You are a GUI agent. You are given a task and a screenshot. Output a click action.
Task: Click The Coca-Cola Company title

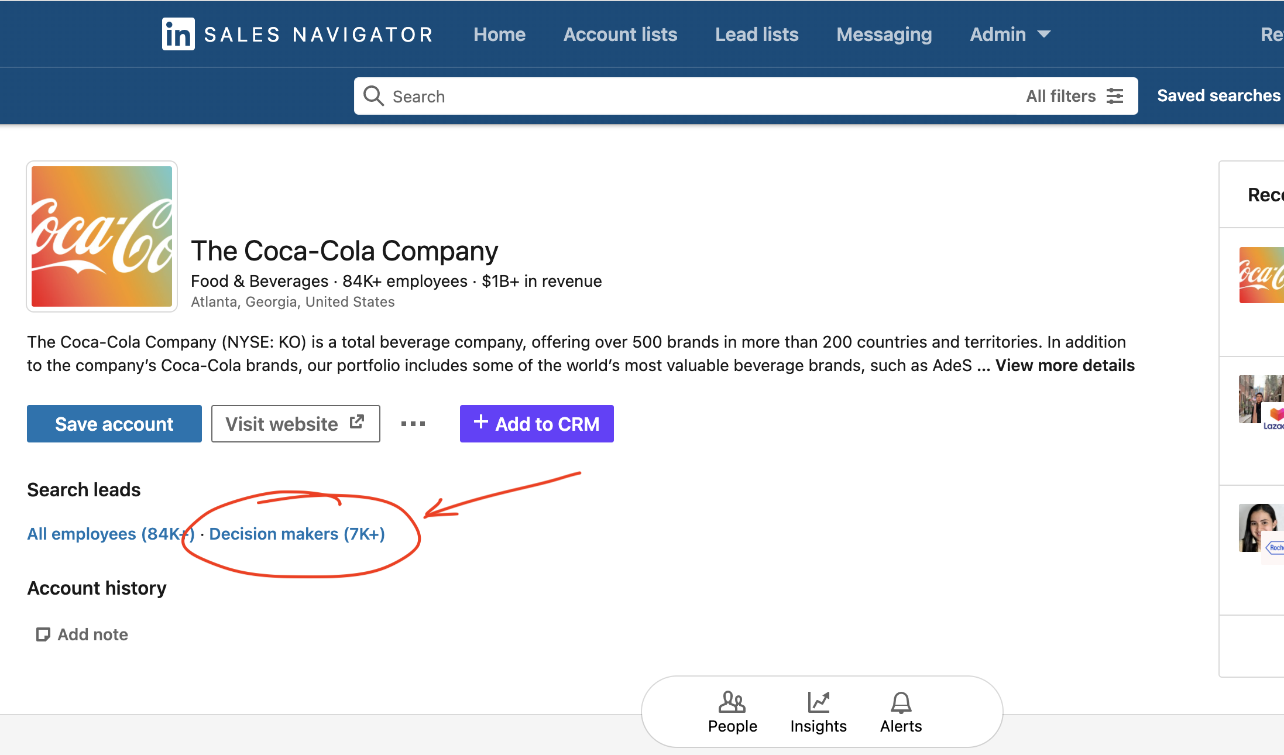344,250
